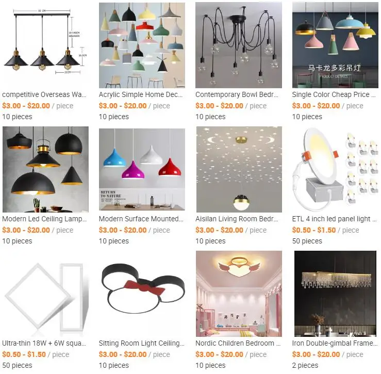The image size is (381, 374).
Task: View the spider chandelier product photo
Action: click(239, 45)
